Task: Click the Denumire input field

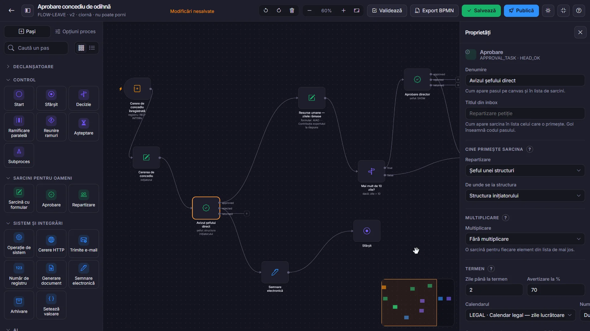Action: [x=525, y=80]
